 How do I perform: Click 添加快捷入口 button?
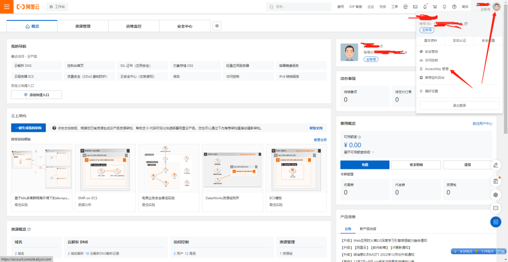point(36,95)
